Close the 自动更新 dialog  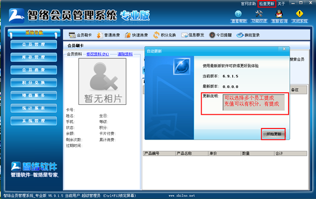284,49
